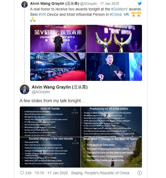
Task: Open Alvin Wang Graylin name in second tweet
Action: pos(60,87)
